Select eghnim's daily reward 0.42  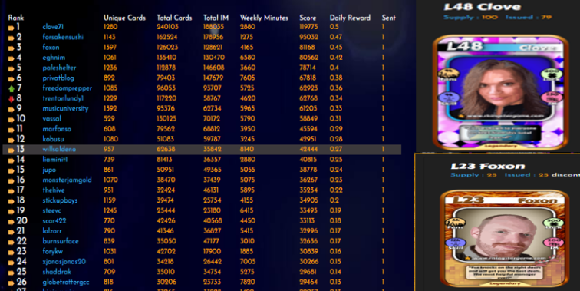pos(336,58)
